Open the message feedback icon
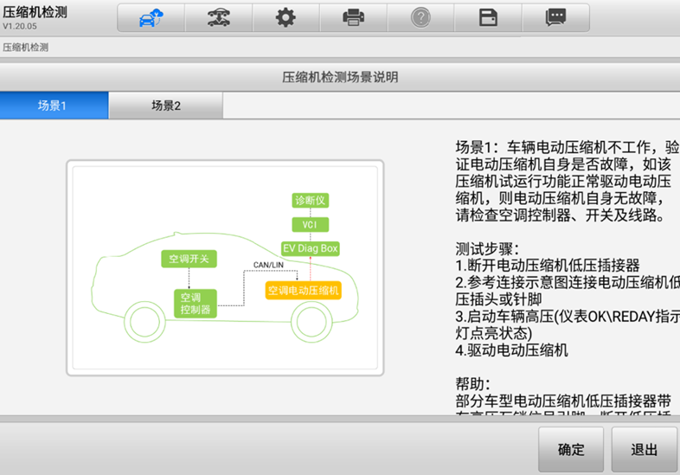Screen dimensions: 680x475 pos(555,18)
